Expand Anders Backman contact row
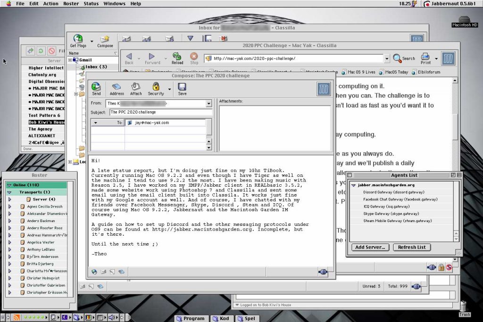The image size is (483, 322). [9, 221]
